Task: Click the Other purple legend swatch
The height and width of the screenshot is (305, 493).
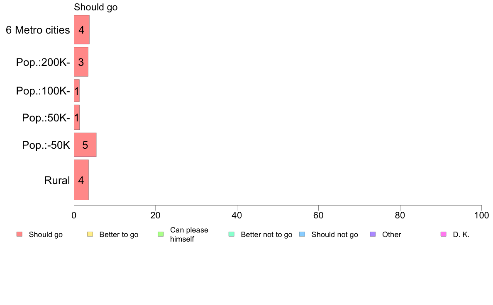Action: coord(373,234)
